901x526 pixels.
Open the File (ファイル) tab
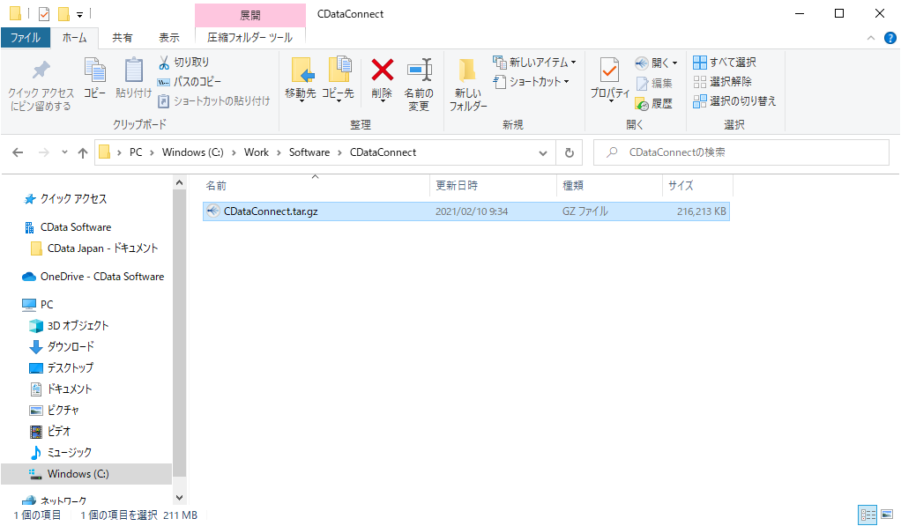(x=26, y=38)
